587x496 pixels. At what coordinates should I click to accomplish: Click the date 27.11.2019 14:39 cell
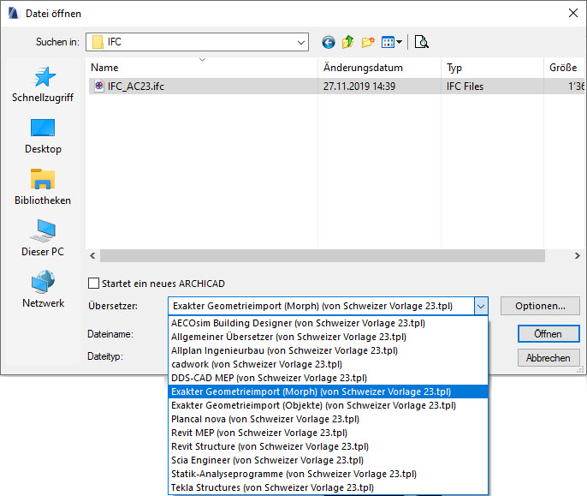359,87
